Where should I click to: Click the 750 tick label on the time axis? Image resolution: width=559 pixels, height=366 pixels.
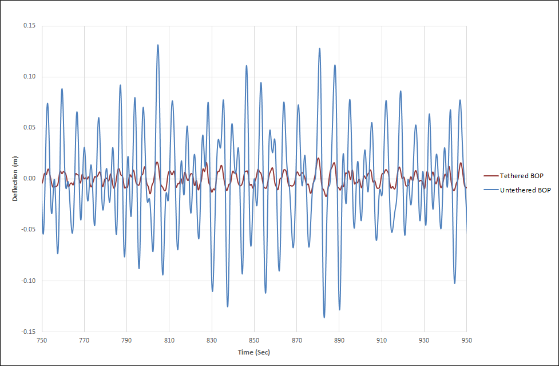tap(42, 340)
